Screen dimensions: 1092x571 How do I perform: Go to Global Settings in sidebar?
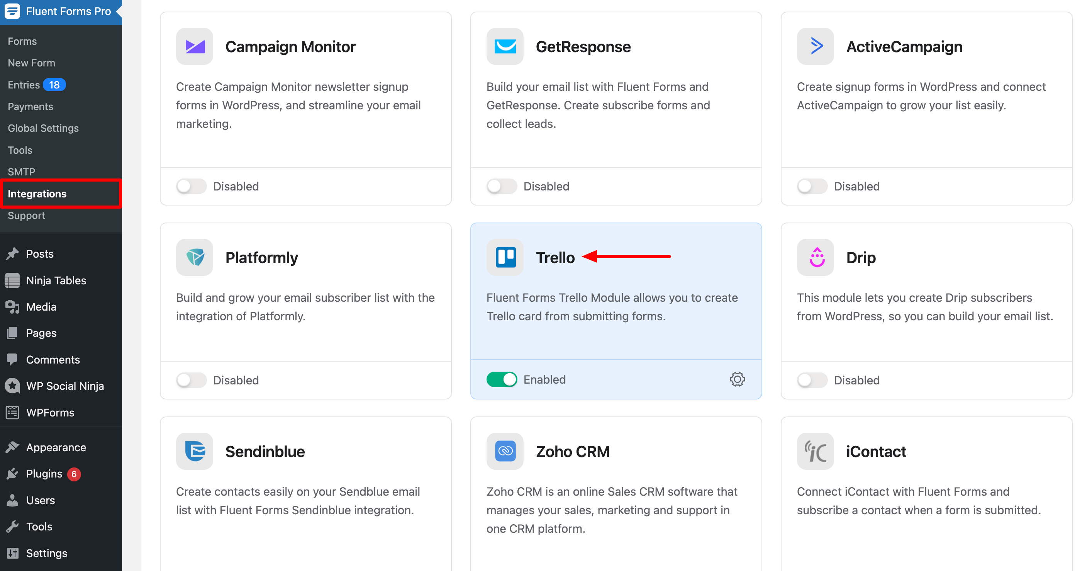43,128
